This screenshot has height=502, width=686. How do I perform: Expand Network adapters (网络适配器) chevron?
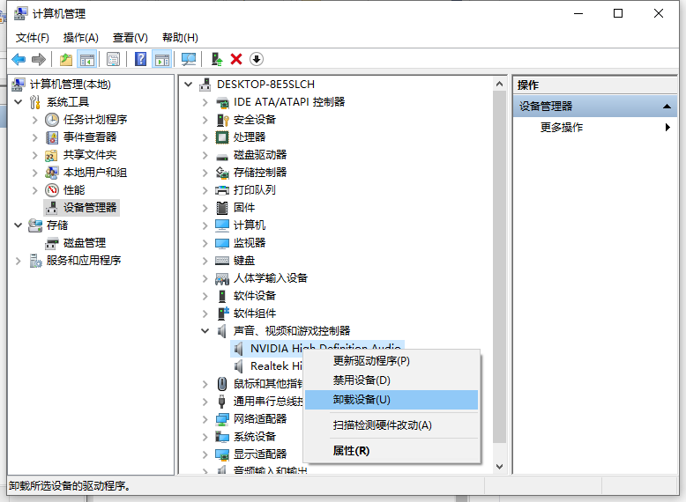pyautogui.click(x=205, y=419)
